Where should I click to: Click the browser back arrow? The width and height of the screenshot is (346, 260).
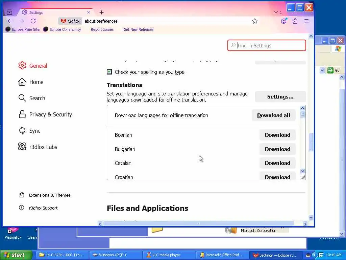pos(10,21)
